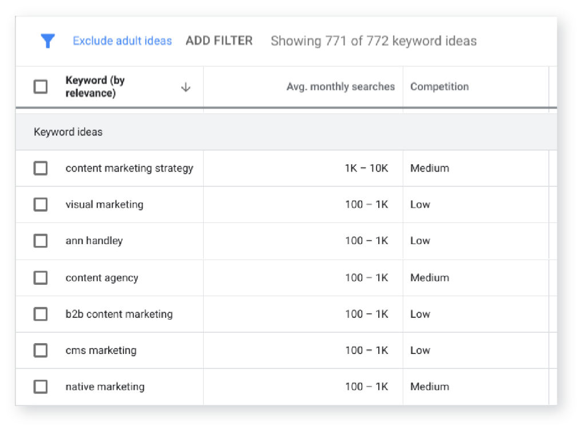Click the content marketing strategy keyword
Viewport: 586px width, 434px height.
pos(129,168)
